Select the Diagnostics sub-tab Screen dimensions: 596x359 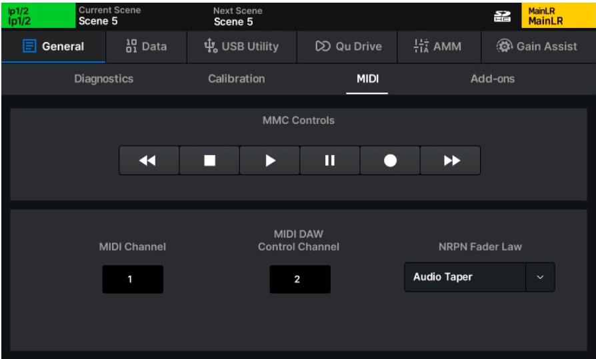(x=104, y=79)
